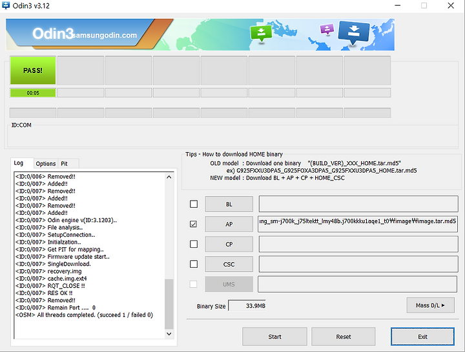This screenshot has height=352, width=465.
Task: Click the BL file path field
Action: tap(358, 204)
